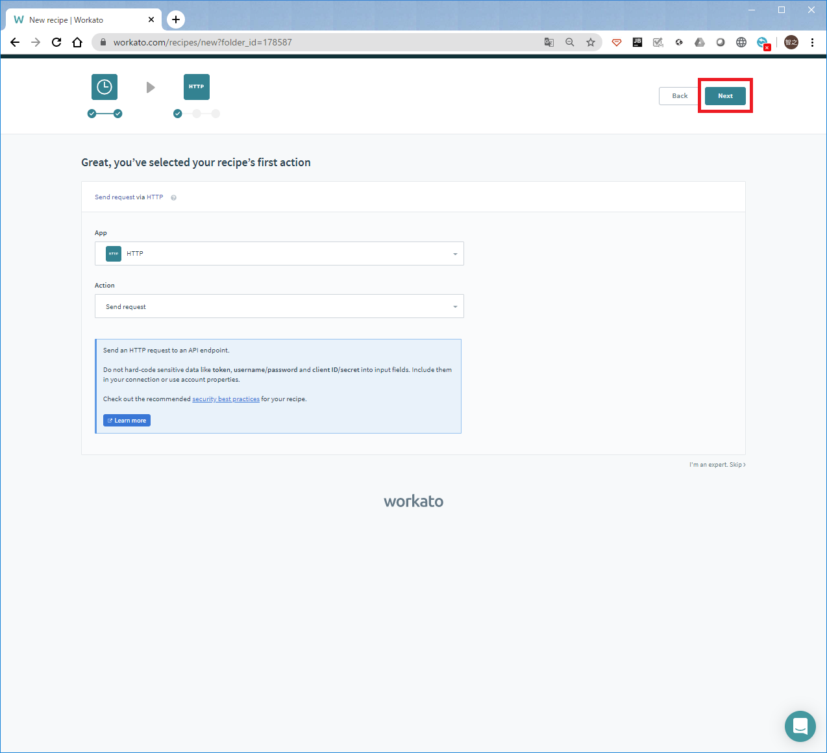Screen dimensions: 827x753
Task: Click the Send request via HTTP link
Action: 129,197
